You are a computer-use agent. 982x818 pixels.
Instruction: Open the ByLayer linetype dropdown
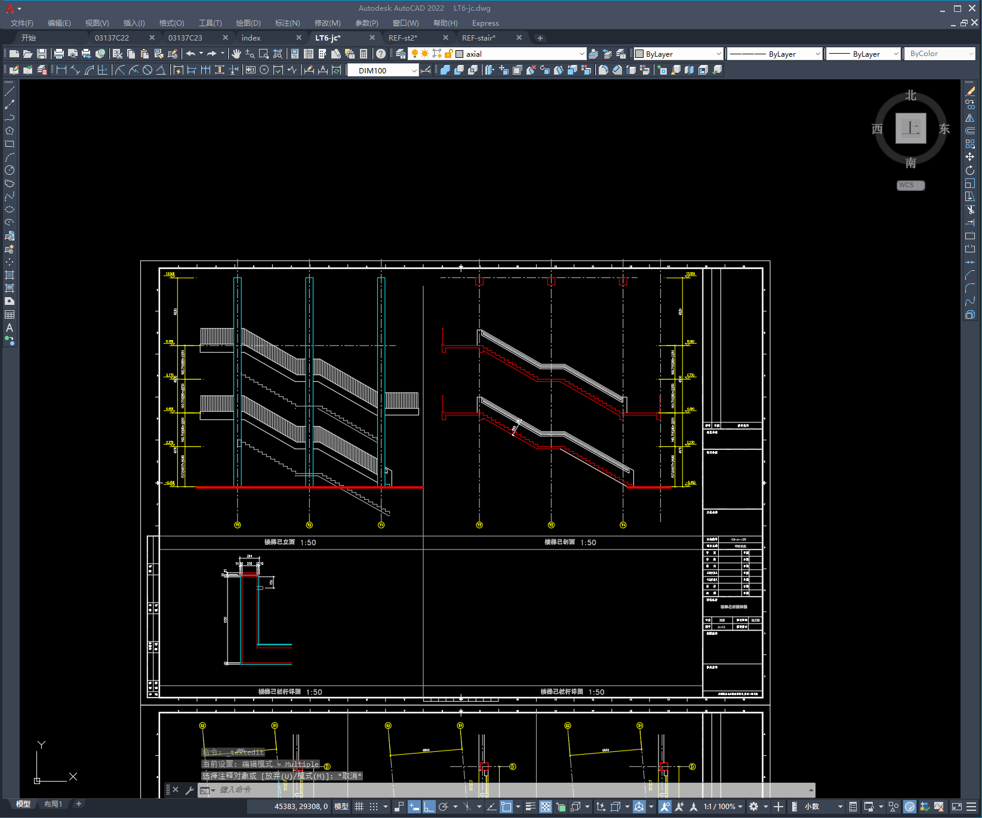818,54
